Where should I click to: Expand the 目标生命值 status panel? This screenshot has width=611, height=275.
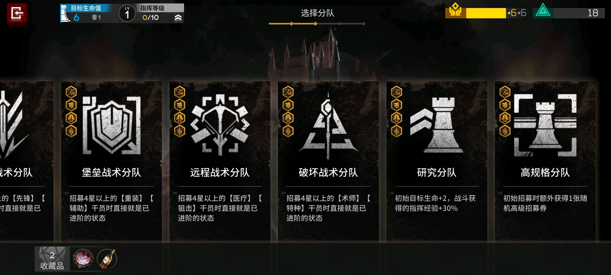[86, 13]
